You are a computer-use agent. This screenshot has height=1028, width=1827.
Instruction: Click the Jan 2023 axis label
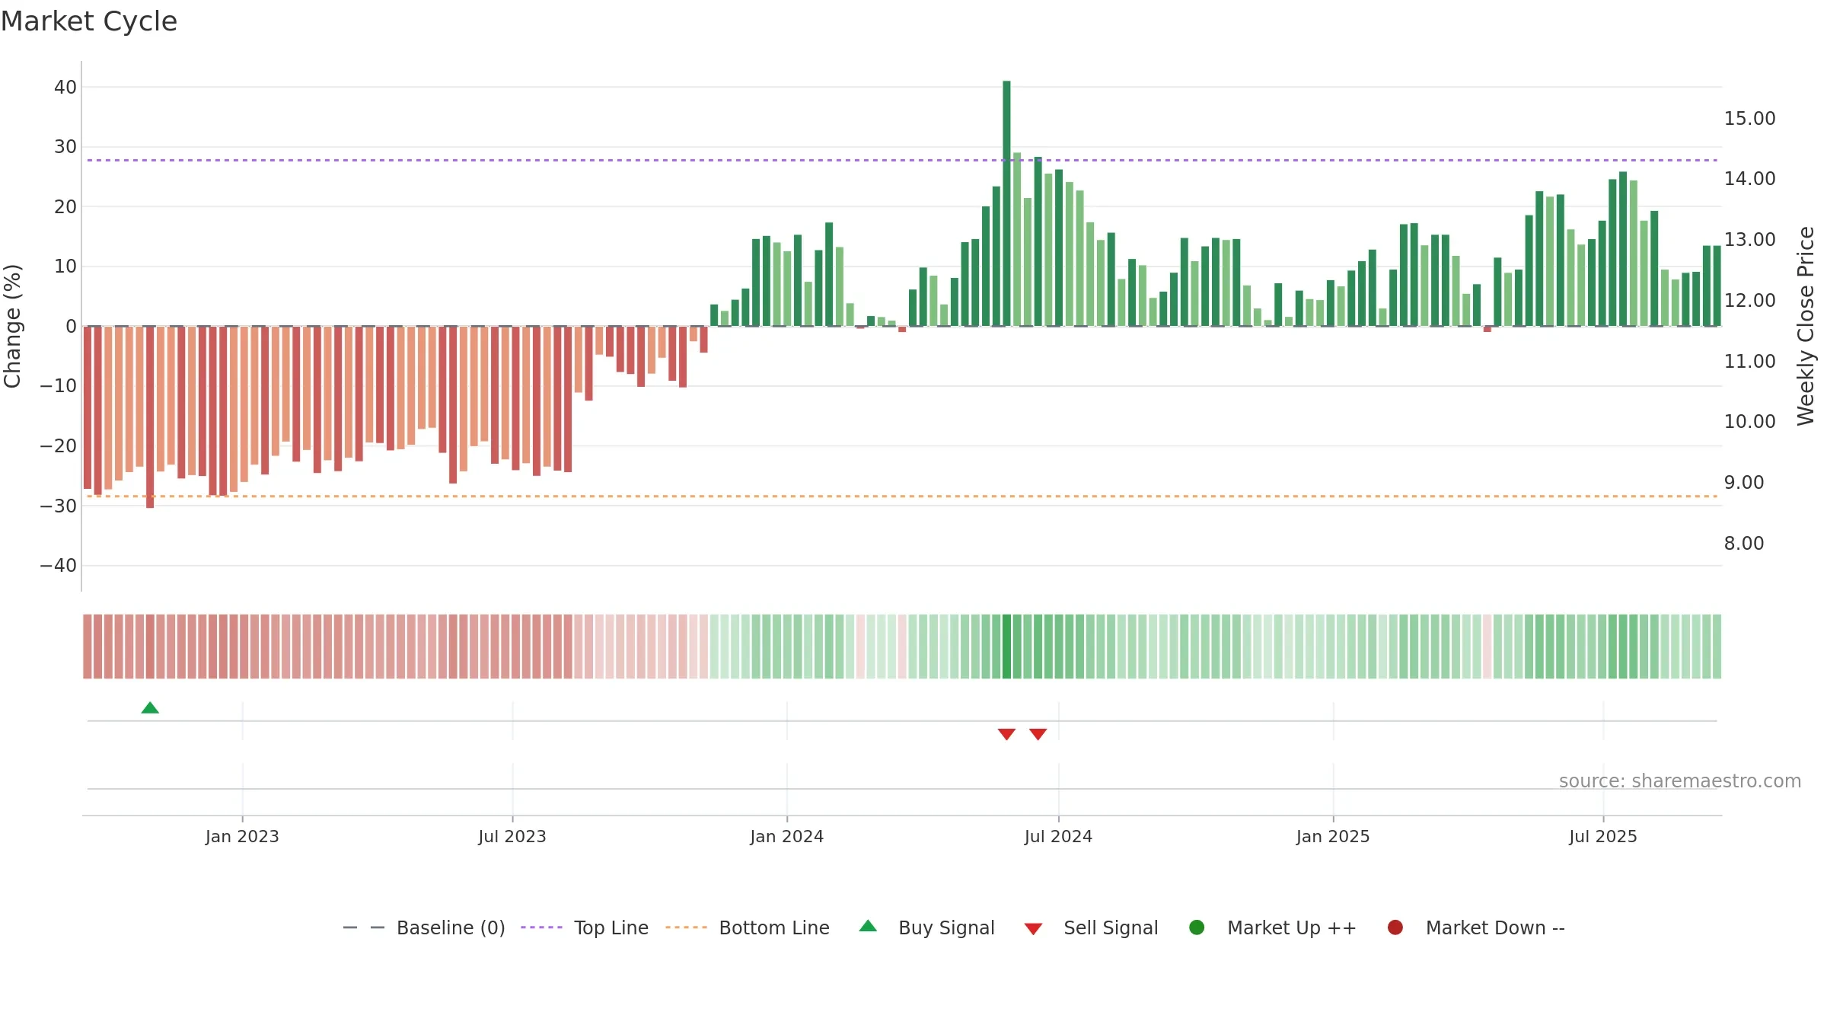click(242, 837)
